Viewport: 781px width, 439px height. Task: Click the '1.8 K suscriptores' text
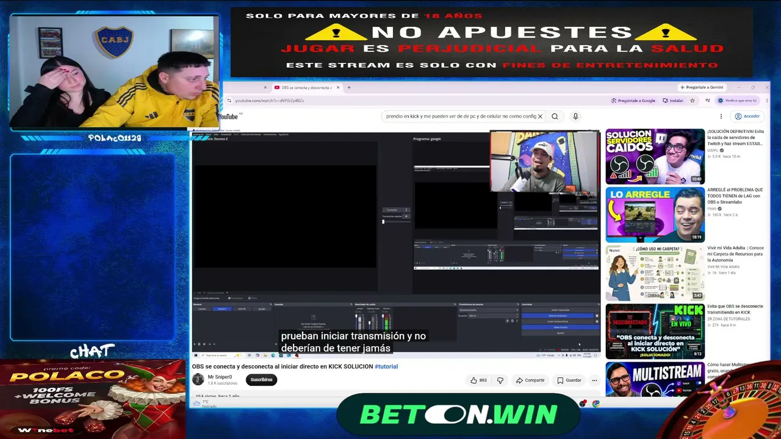pyautogui.click(x=222, y=384)
